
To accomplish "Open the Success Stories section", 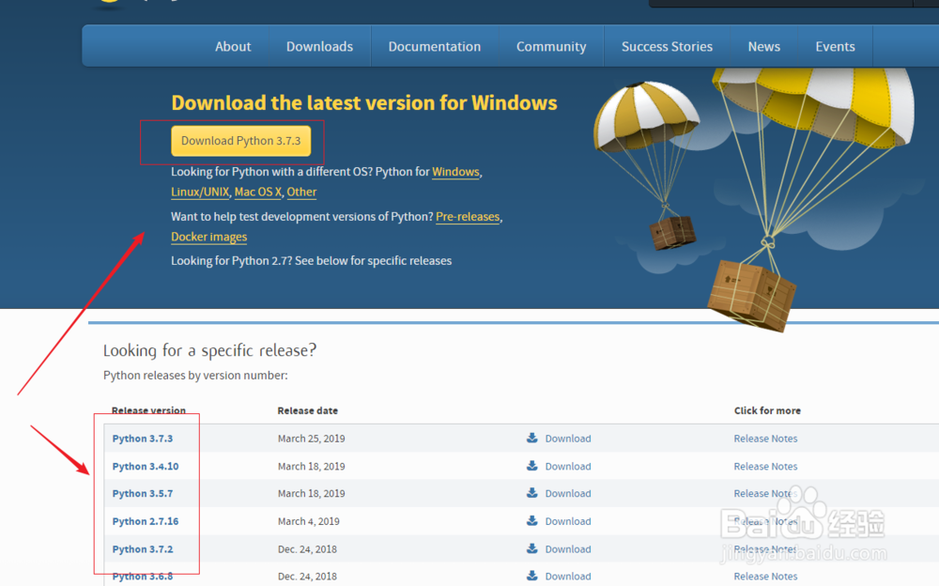I will 667,45.
